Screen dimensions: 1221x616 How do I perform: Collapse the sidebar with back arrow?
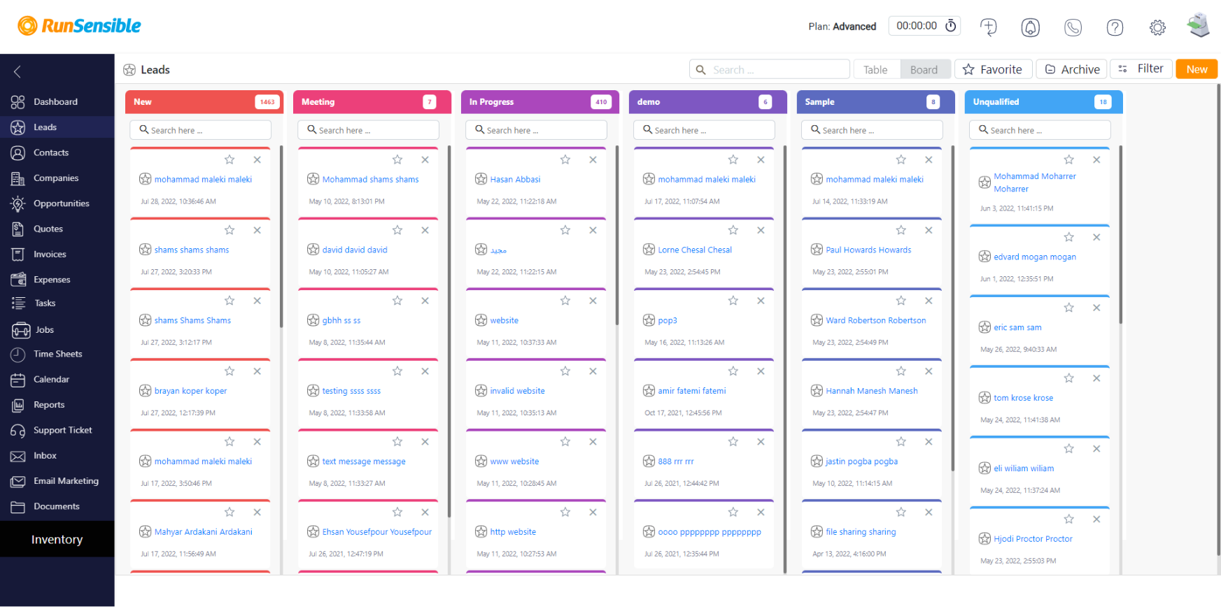17,71
